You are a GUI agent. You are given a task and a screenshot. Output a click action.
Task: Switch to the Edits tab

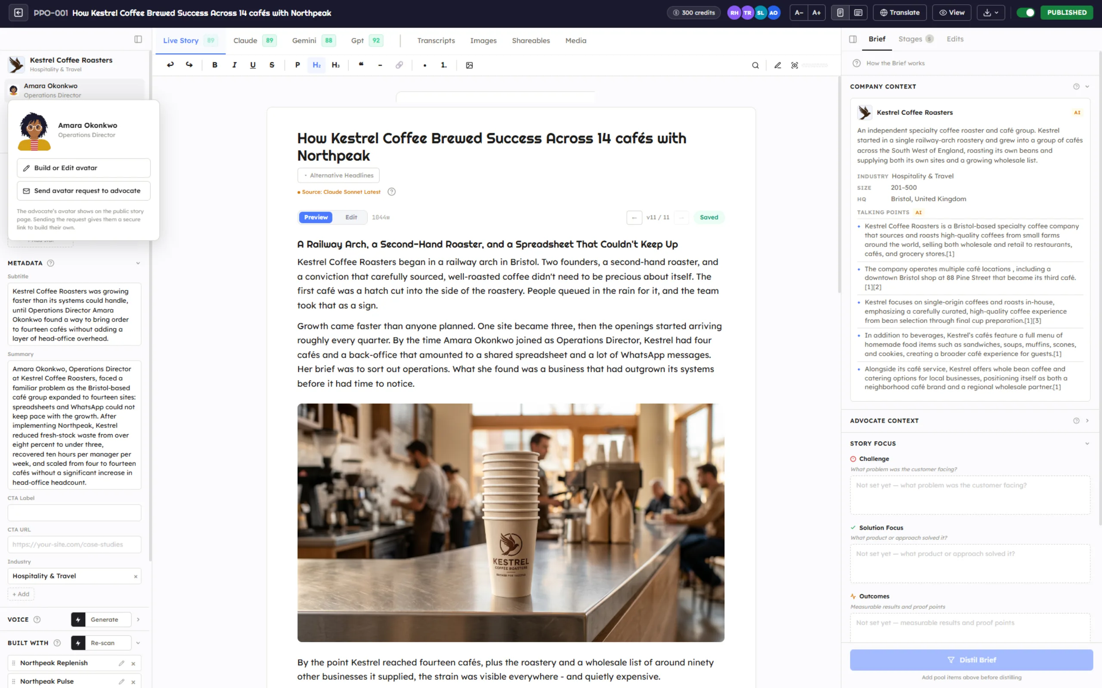(x=955, y=39)
